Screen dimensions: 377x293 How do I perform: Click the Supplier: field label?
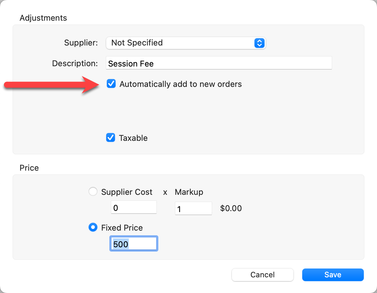[81, 43]
